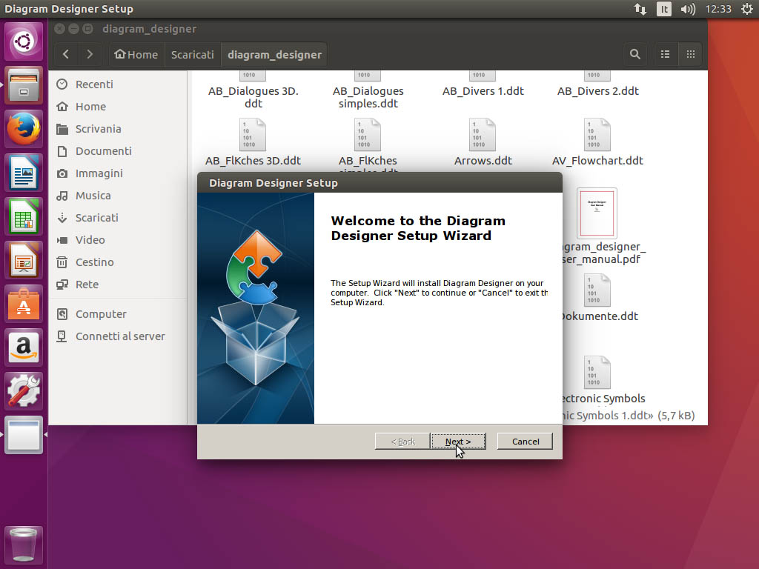The image size is (759, 569).
Task: Open System Settings wrench icon
Action: [x=24, y=390]
